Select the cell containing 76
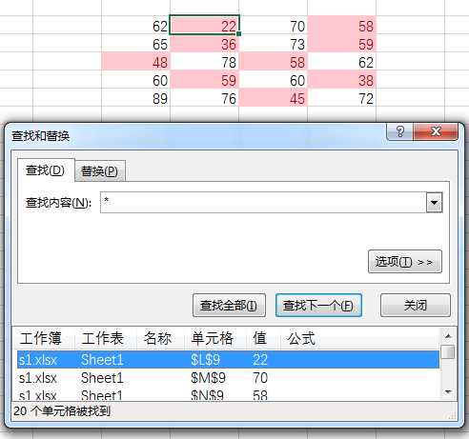This screenshot has height=439, width=469. click(x=205, y=97)
